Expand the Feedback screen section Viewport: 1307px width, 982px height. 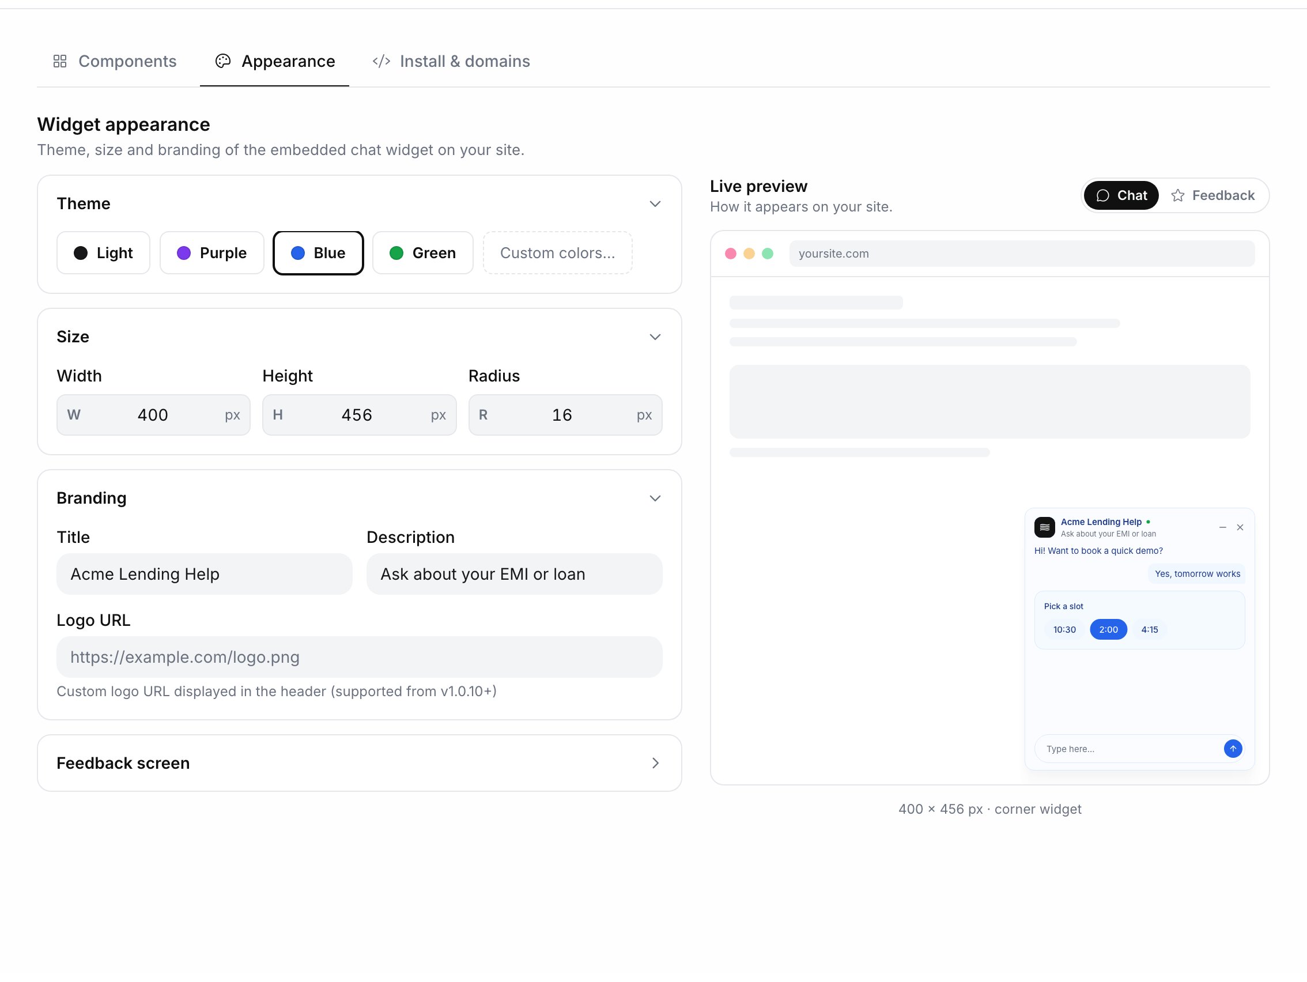tap(359, 763)
